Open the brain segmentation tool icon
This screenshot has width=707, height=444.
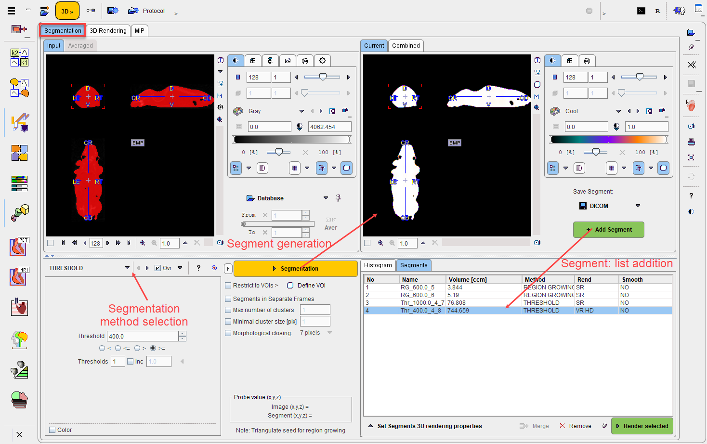pyautogui.click(x=20, y=340)
